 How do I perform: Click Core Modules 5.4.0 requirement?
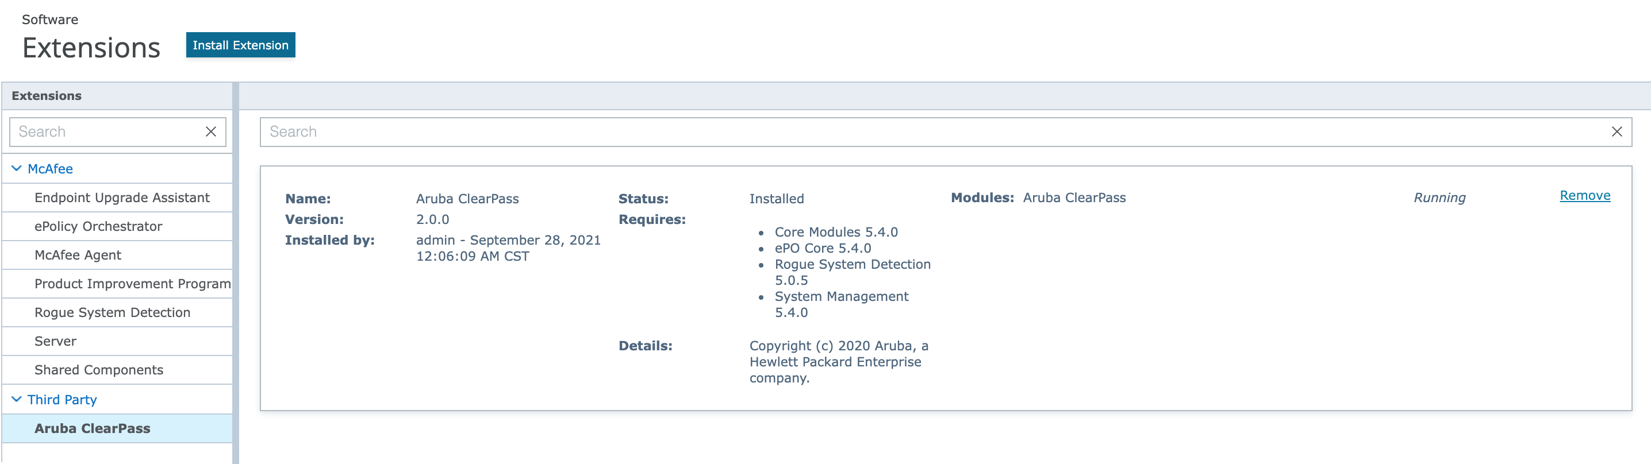click(x=836, y=231)
